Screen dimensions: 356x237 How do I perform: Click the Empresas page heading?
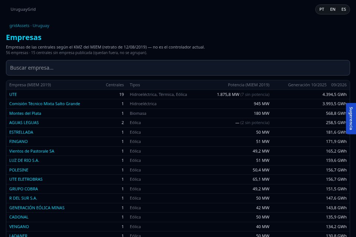(x=24, y=37)
